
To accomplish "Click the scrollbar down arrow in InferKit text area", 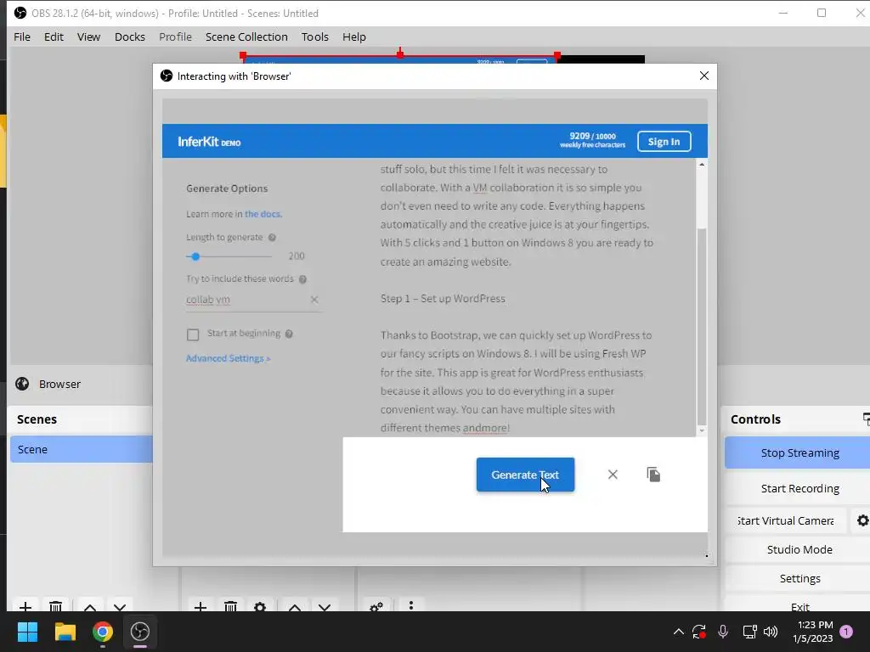I will pos(701,430).
